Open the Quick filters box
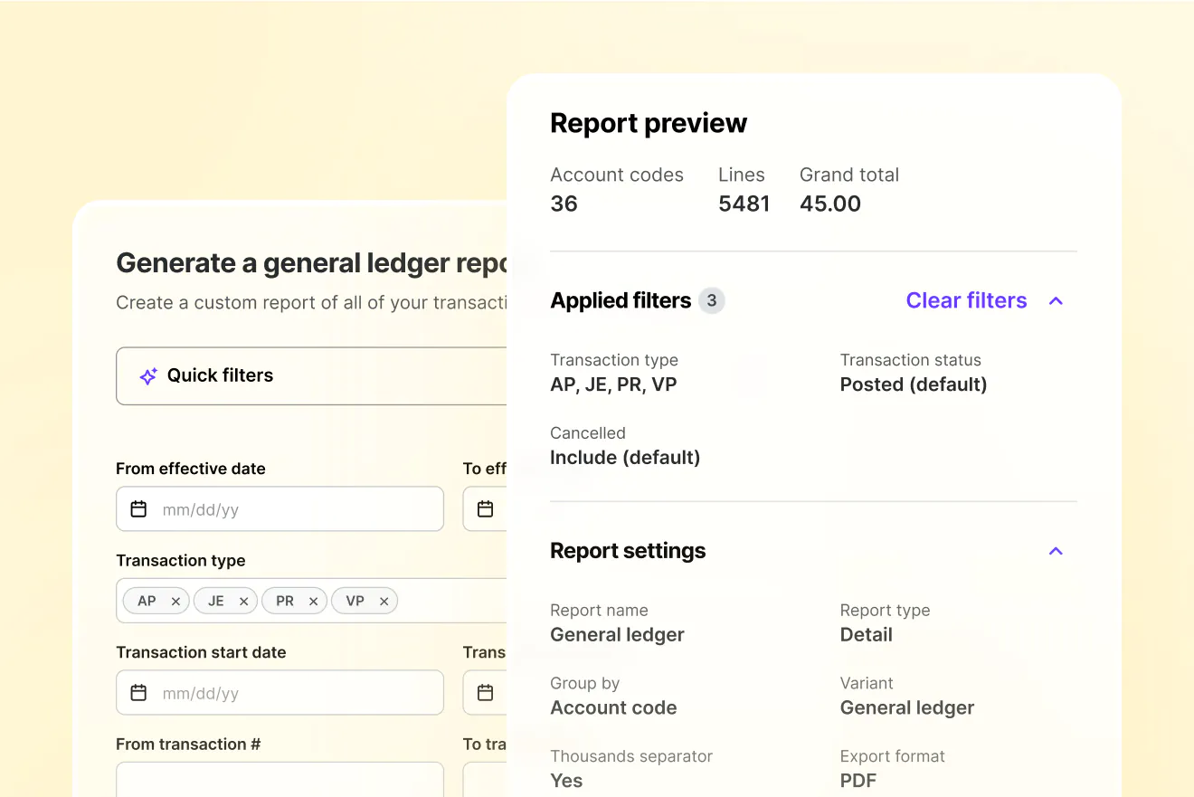 pyautogui.click(x=311, y=375)
